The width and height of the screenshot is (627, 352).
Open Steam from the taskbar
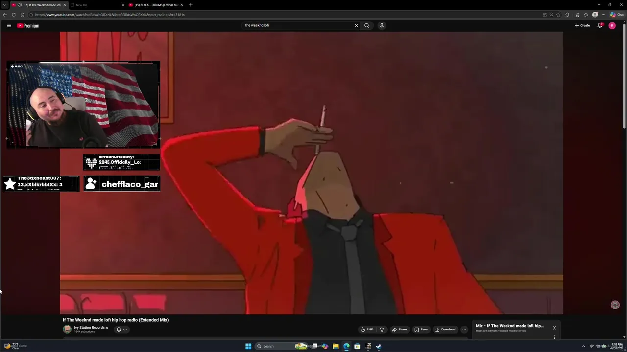pyautogui.click(x=379, y=346)
